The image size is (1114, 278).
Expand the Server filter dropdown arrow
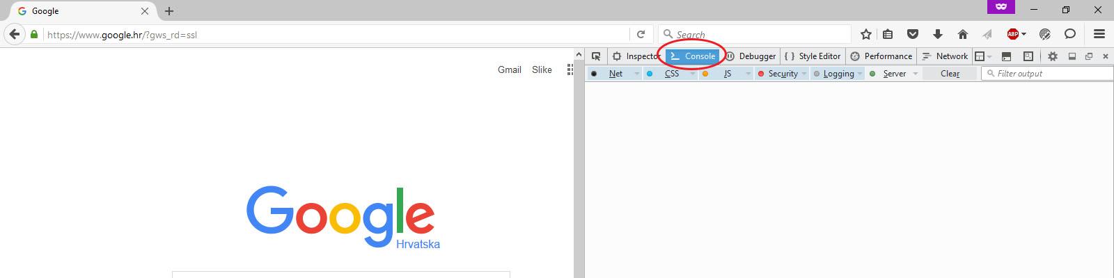(x=916, y=74)
